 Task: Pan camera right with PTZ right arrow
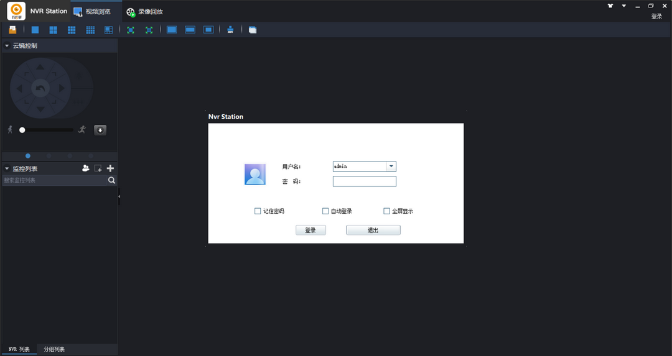click(61, 88)
